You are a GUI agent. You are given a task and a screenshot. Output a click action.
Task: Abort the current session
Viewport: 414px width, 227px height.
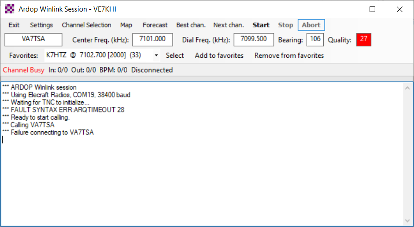click(311, 25)
